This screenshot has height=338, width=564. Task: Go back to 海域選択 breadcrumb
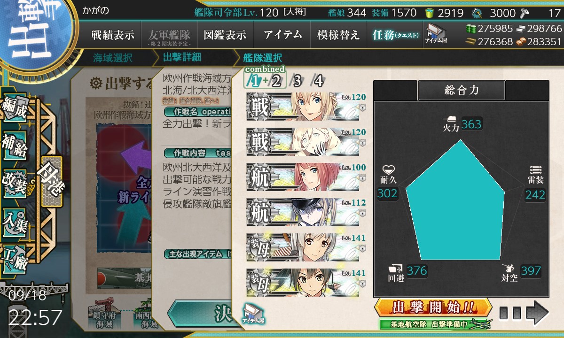pyautogui.click(x=113, y=58)
